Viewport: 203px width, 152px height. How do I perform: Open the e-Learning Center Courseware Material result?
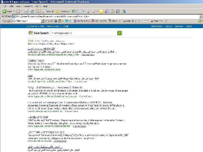tap(70, 102)
